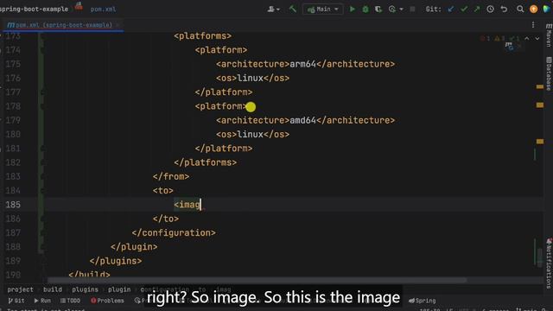Click the closing </platforms> tag
This screenshot has height=311, width=553.
[206, 162]
